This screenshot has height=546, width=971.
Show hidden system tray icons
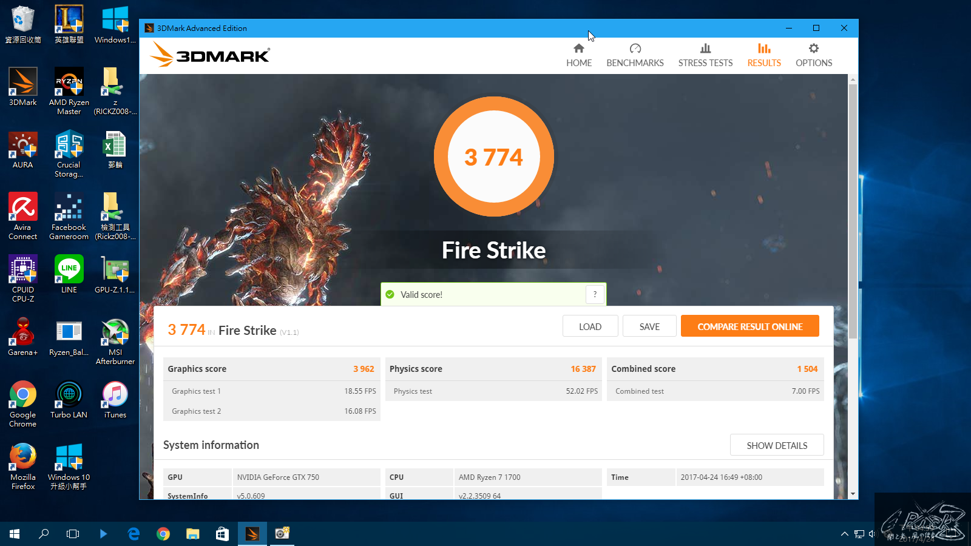pos(844,534)
